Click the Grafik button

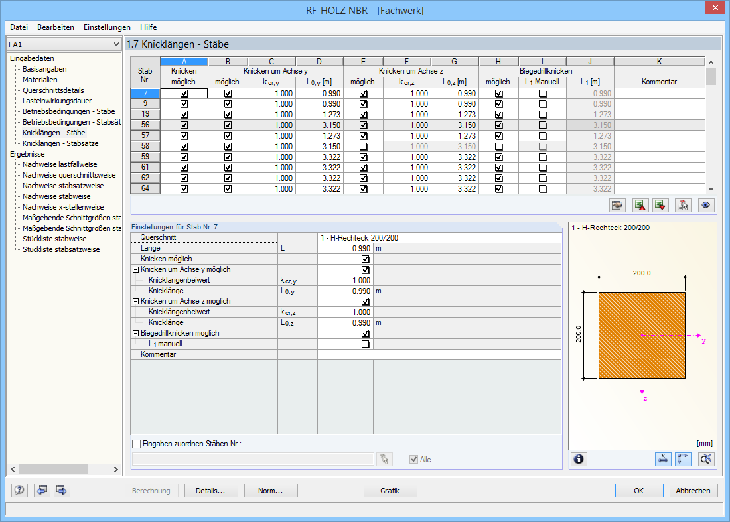pos(390,490)
